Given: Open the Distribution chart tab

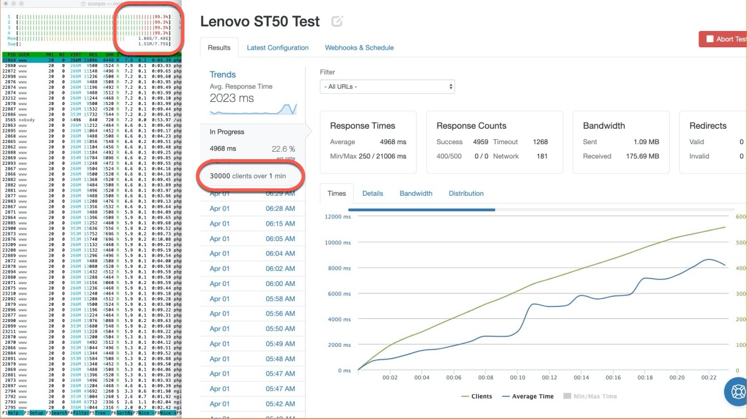Looking at the screenshot, I should coord(466,193).
